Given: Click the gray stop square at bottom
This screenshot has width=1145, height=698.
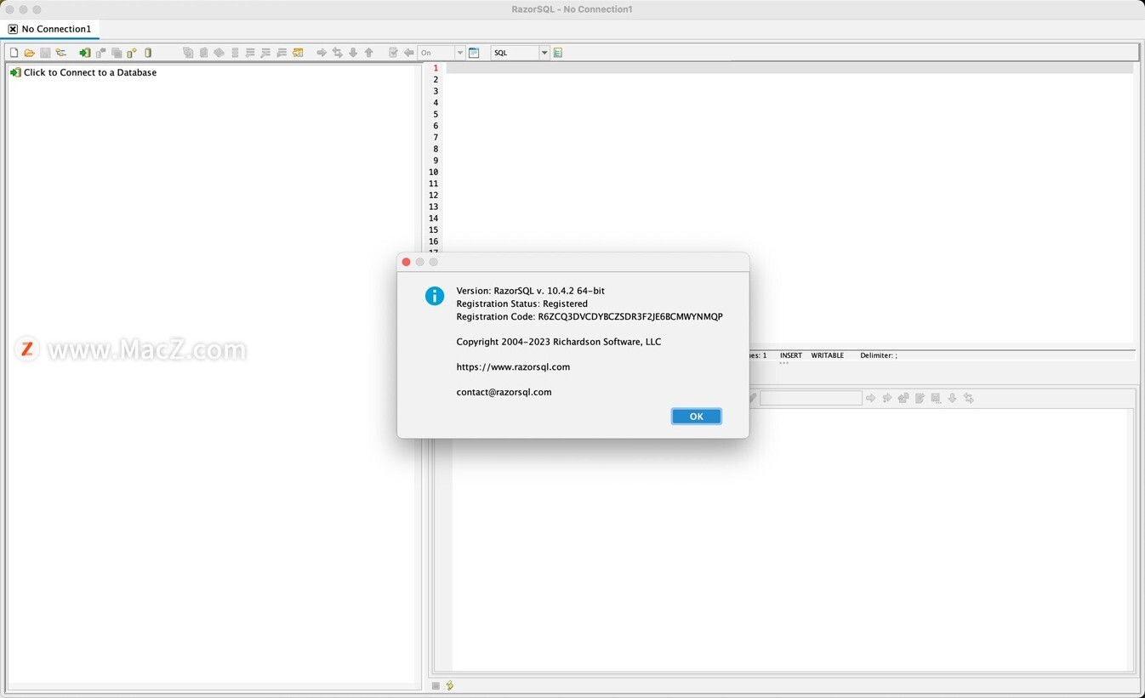Looking at the screenshot, I should coord(436,685).
